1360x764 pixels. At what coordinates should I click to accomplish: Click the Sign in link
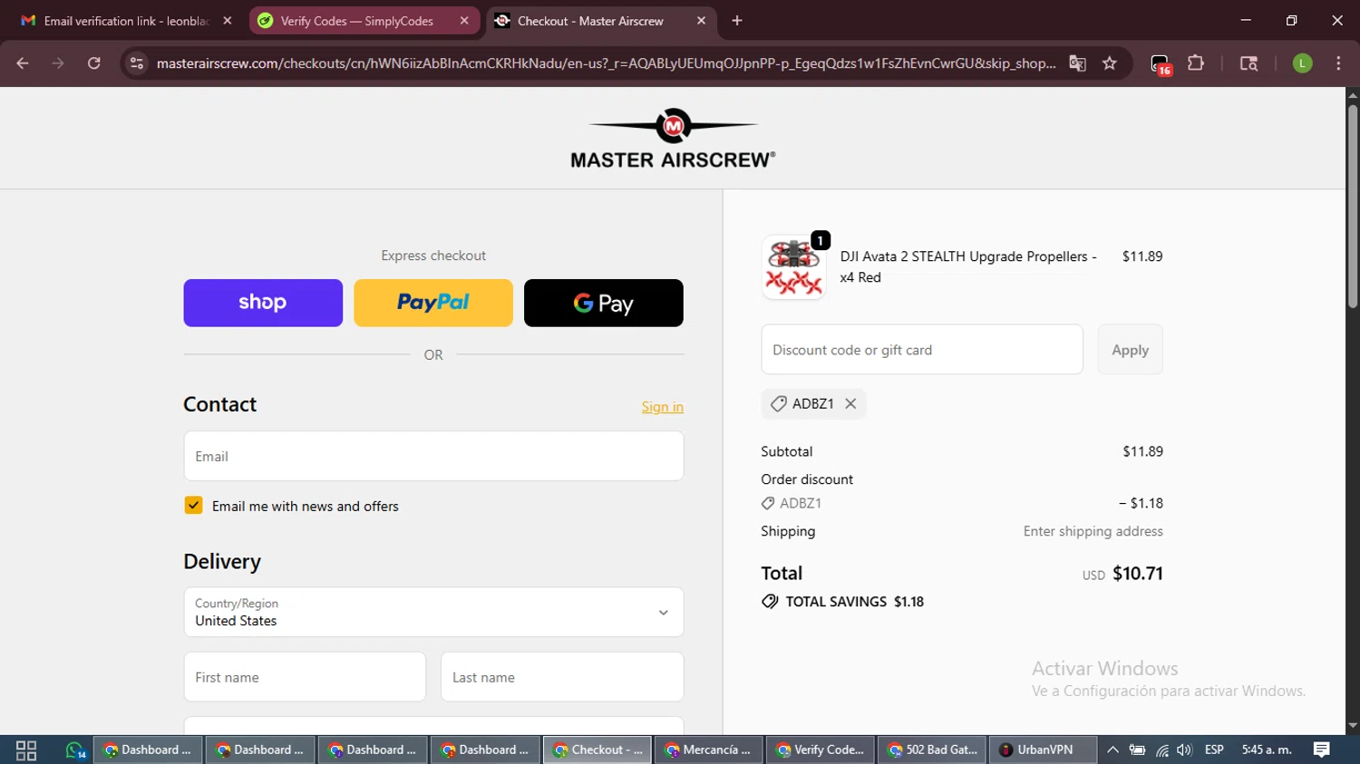[663, 407]
